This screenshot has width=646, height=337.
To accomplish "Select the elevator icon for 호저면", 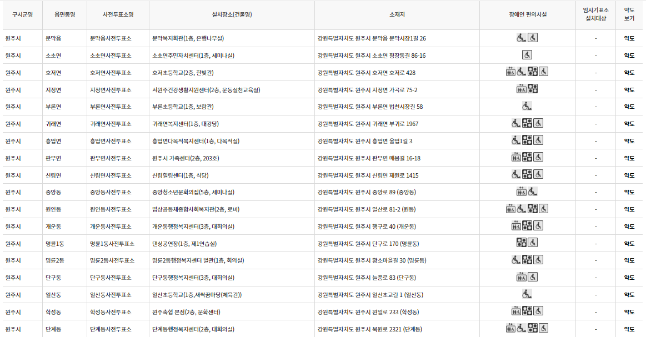I will (512, 71).
